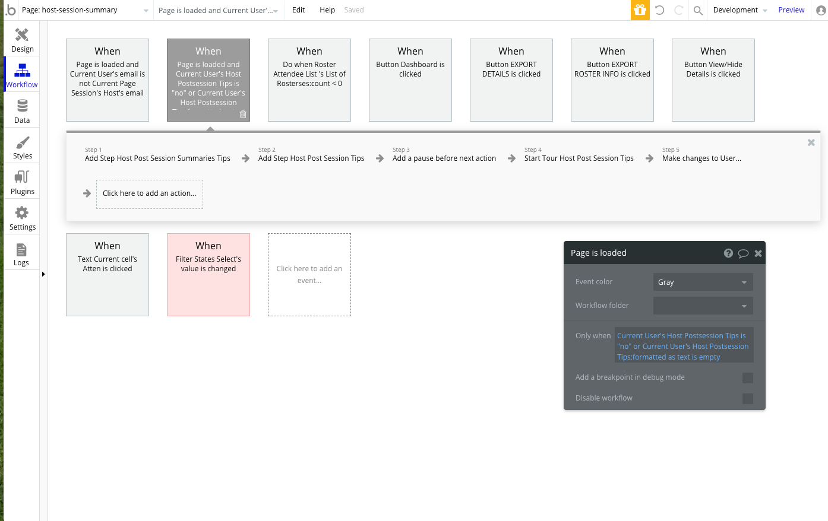The height and width of the screenshot is (521, 828).
Task: Click the undo arrow icon
Action: [x=659, y=10]
